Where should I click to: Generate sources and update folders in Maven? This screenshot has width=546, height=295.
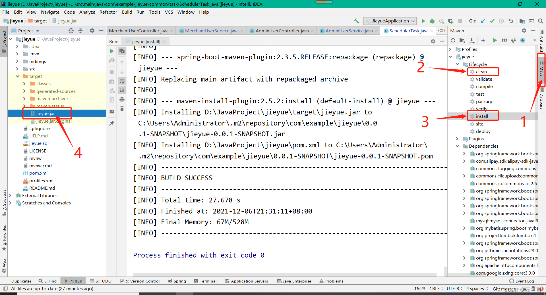coord(462,40)
